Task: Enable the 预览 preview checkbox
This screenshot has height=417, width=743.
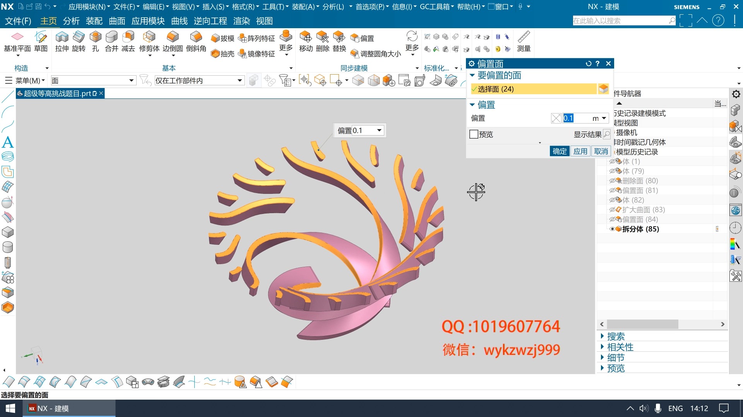Action: [474, 134]
